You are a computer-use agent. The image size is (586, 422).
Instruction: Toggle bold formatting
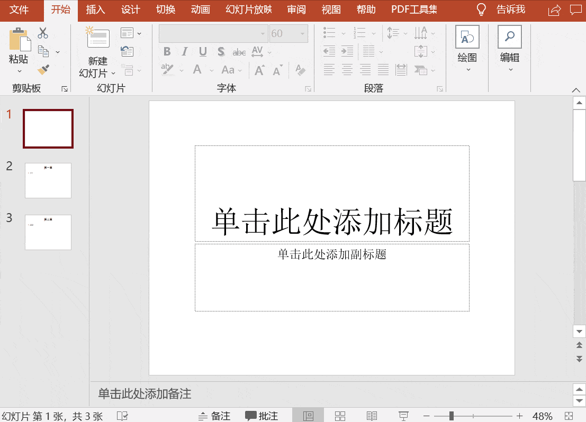[167, 52]
